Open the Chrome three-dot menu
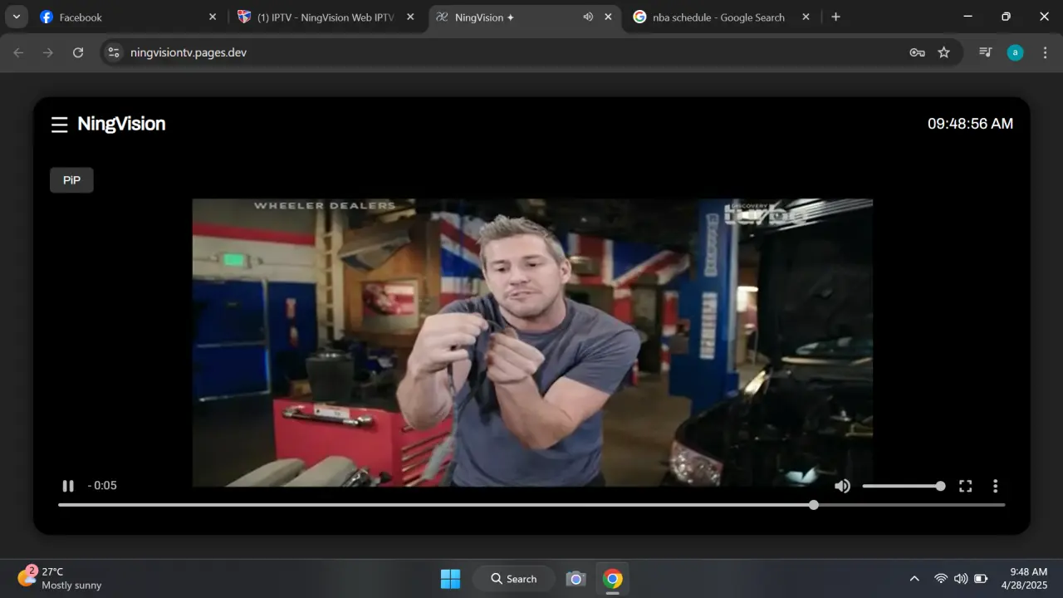 (1045, 52)
